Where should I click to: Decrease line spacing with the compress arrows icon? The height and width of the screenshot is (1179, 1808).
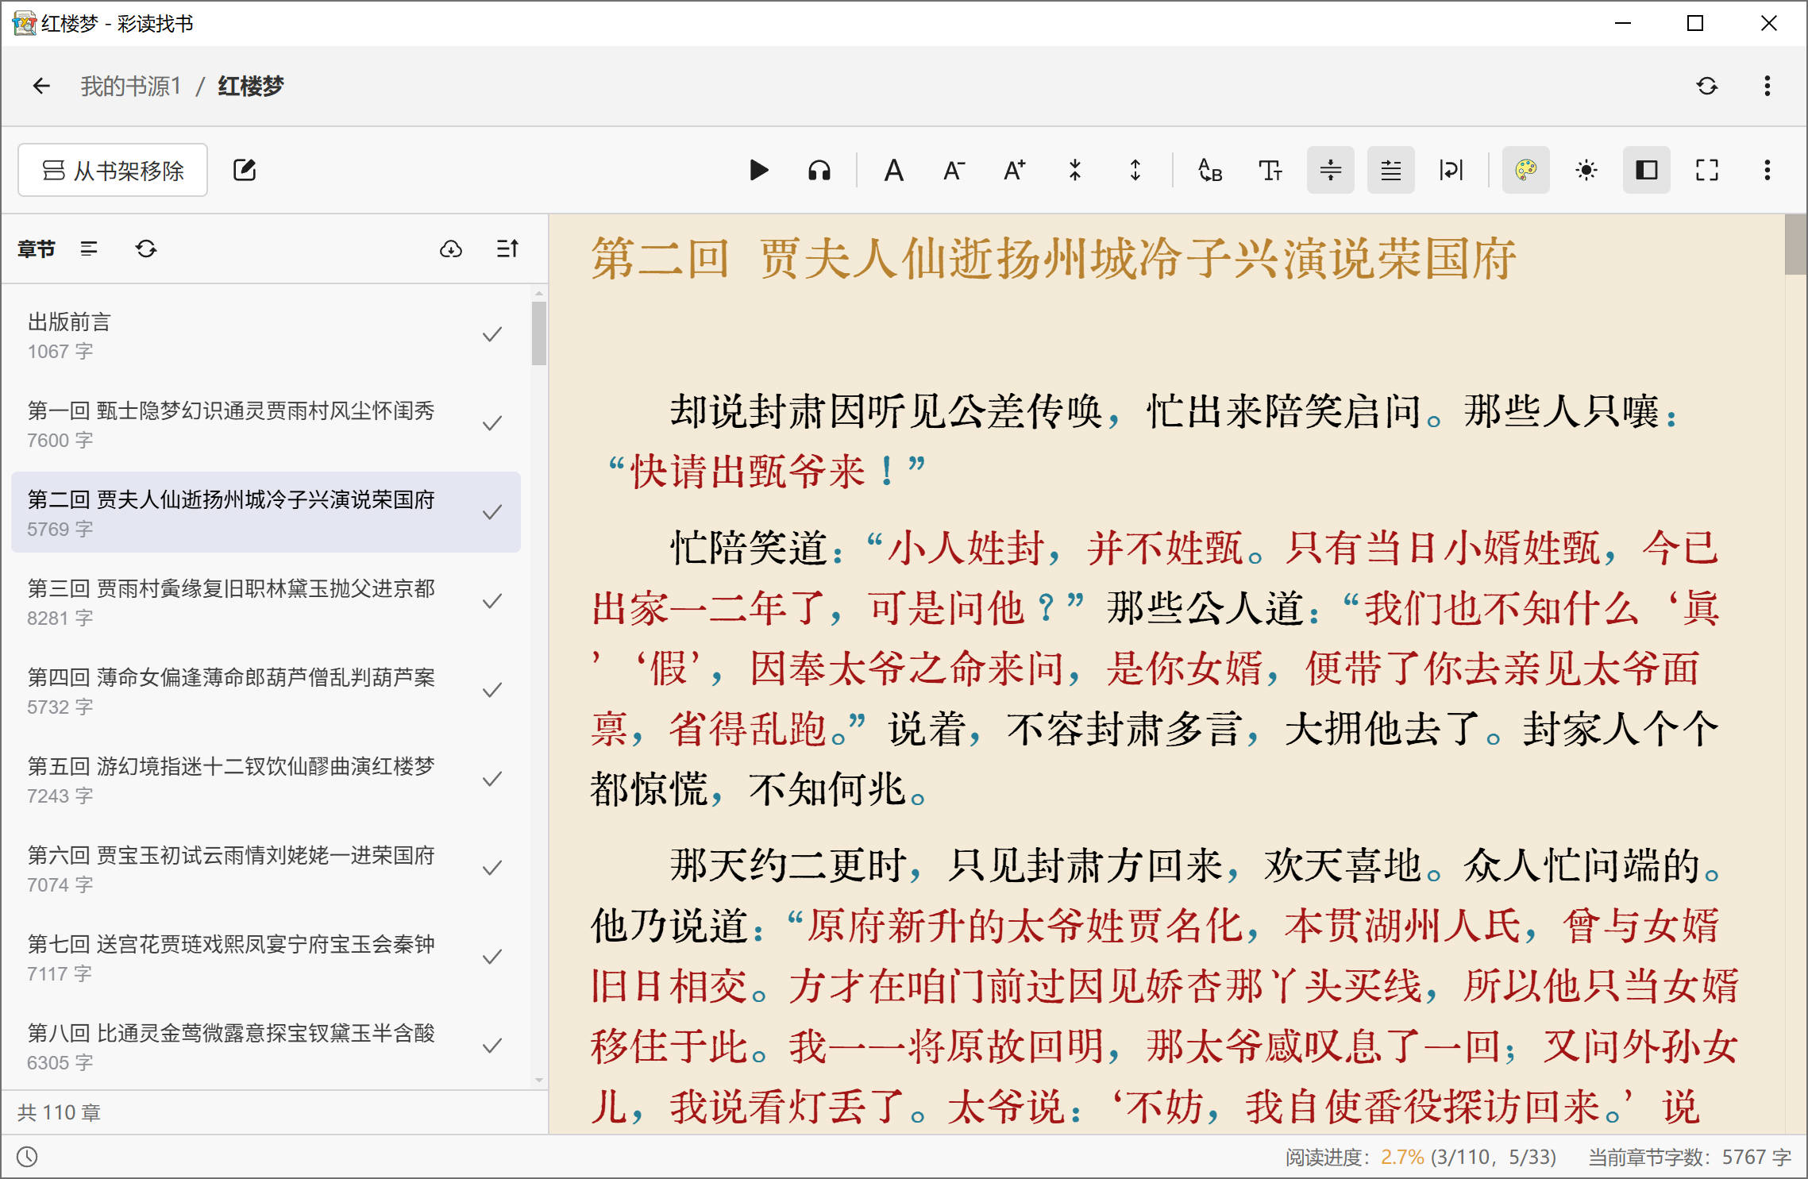(1074, 170)
